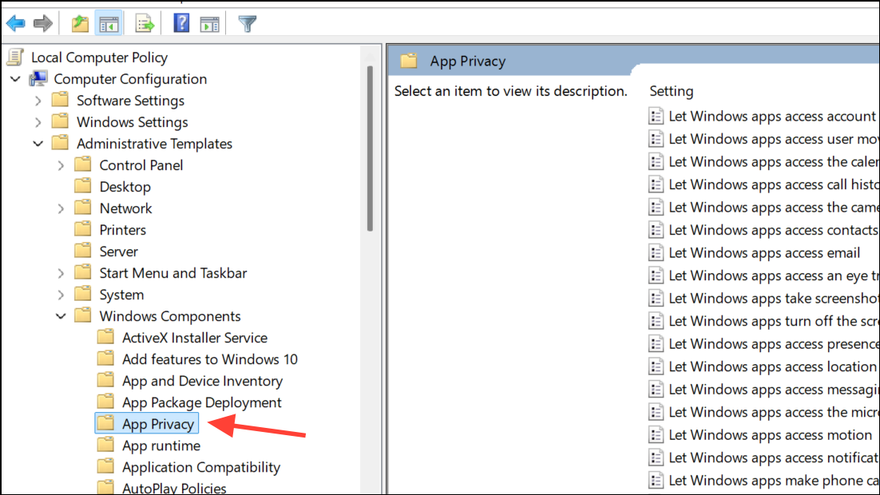Click the console tree vertical scrollbar

[x=369, y=148]
